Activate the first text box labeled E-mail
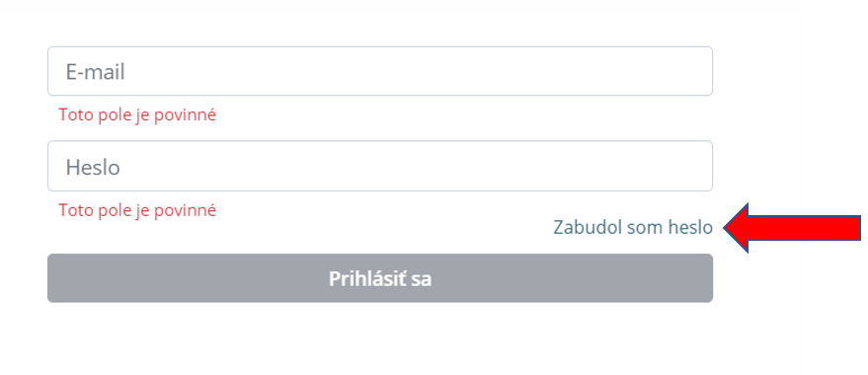The height and width of the screenshot is (375, 868). (x=380, y=71)
